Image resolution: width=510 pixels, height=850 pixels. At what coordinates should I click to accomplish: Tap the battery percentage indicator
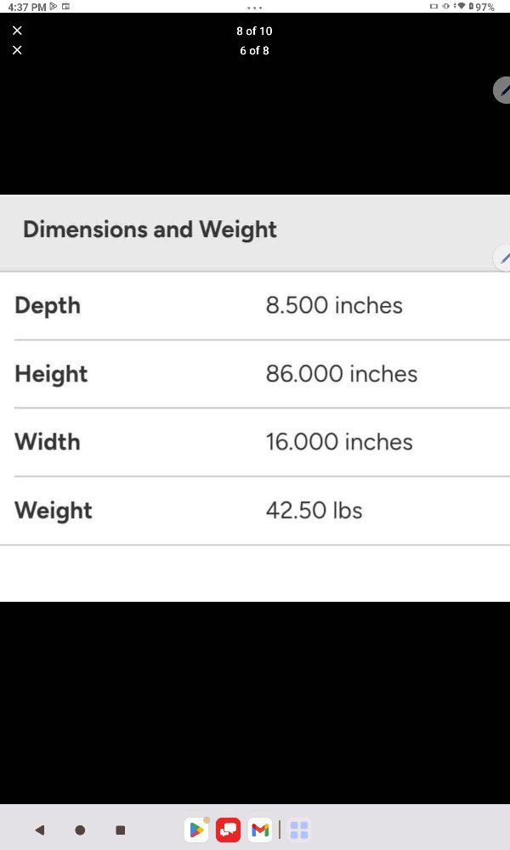484,7
